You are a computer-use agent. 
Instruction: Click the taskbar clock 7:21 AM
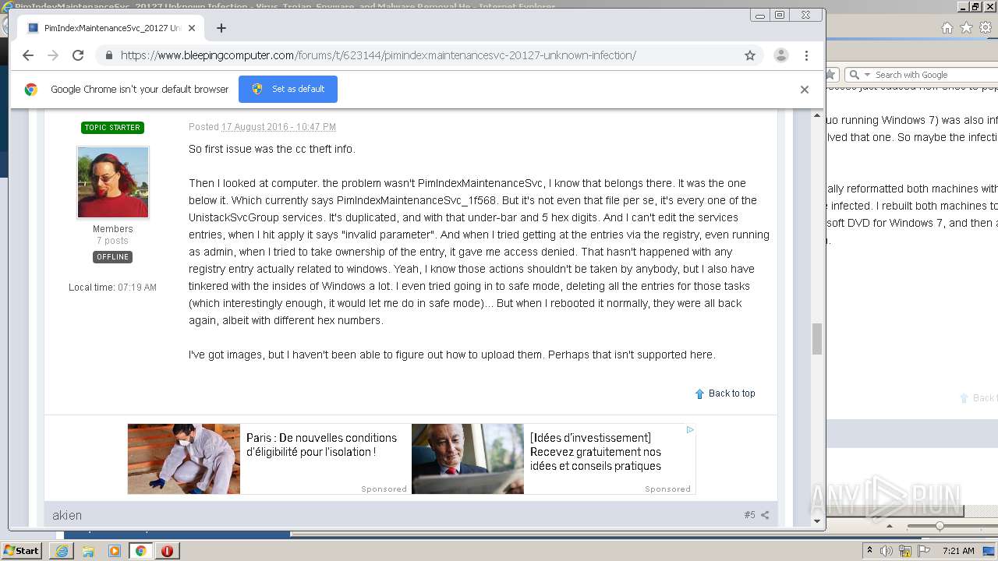coord(958,551)
